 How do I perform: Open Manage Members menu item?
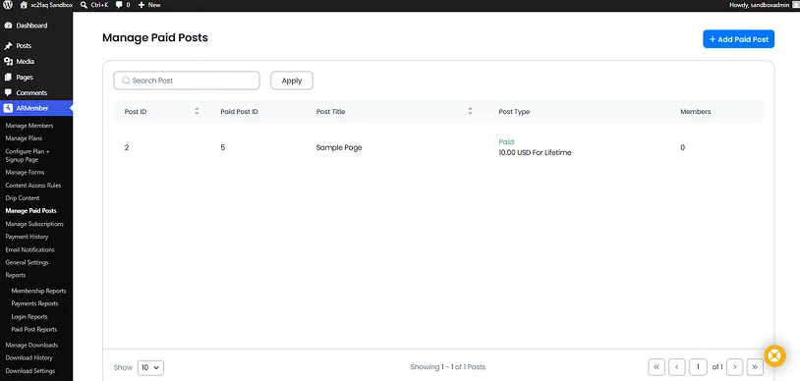point(29,126)
